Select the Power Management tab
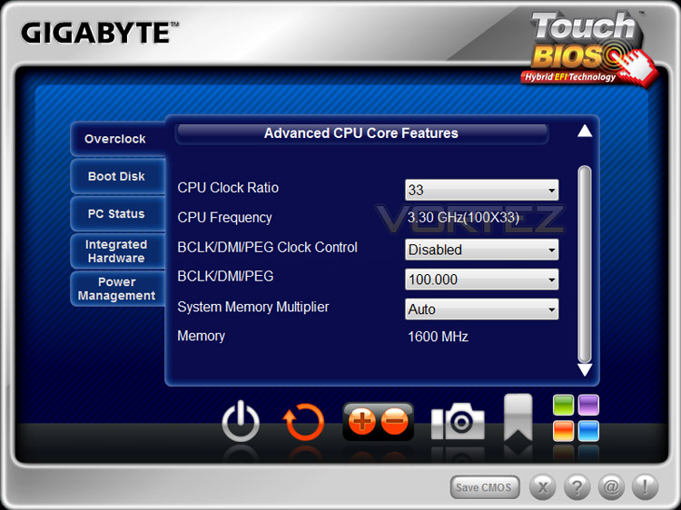This screenshot has width=681, height=510. click(x=117, y=289)
